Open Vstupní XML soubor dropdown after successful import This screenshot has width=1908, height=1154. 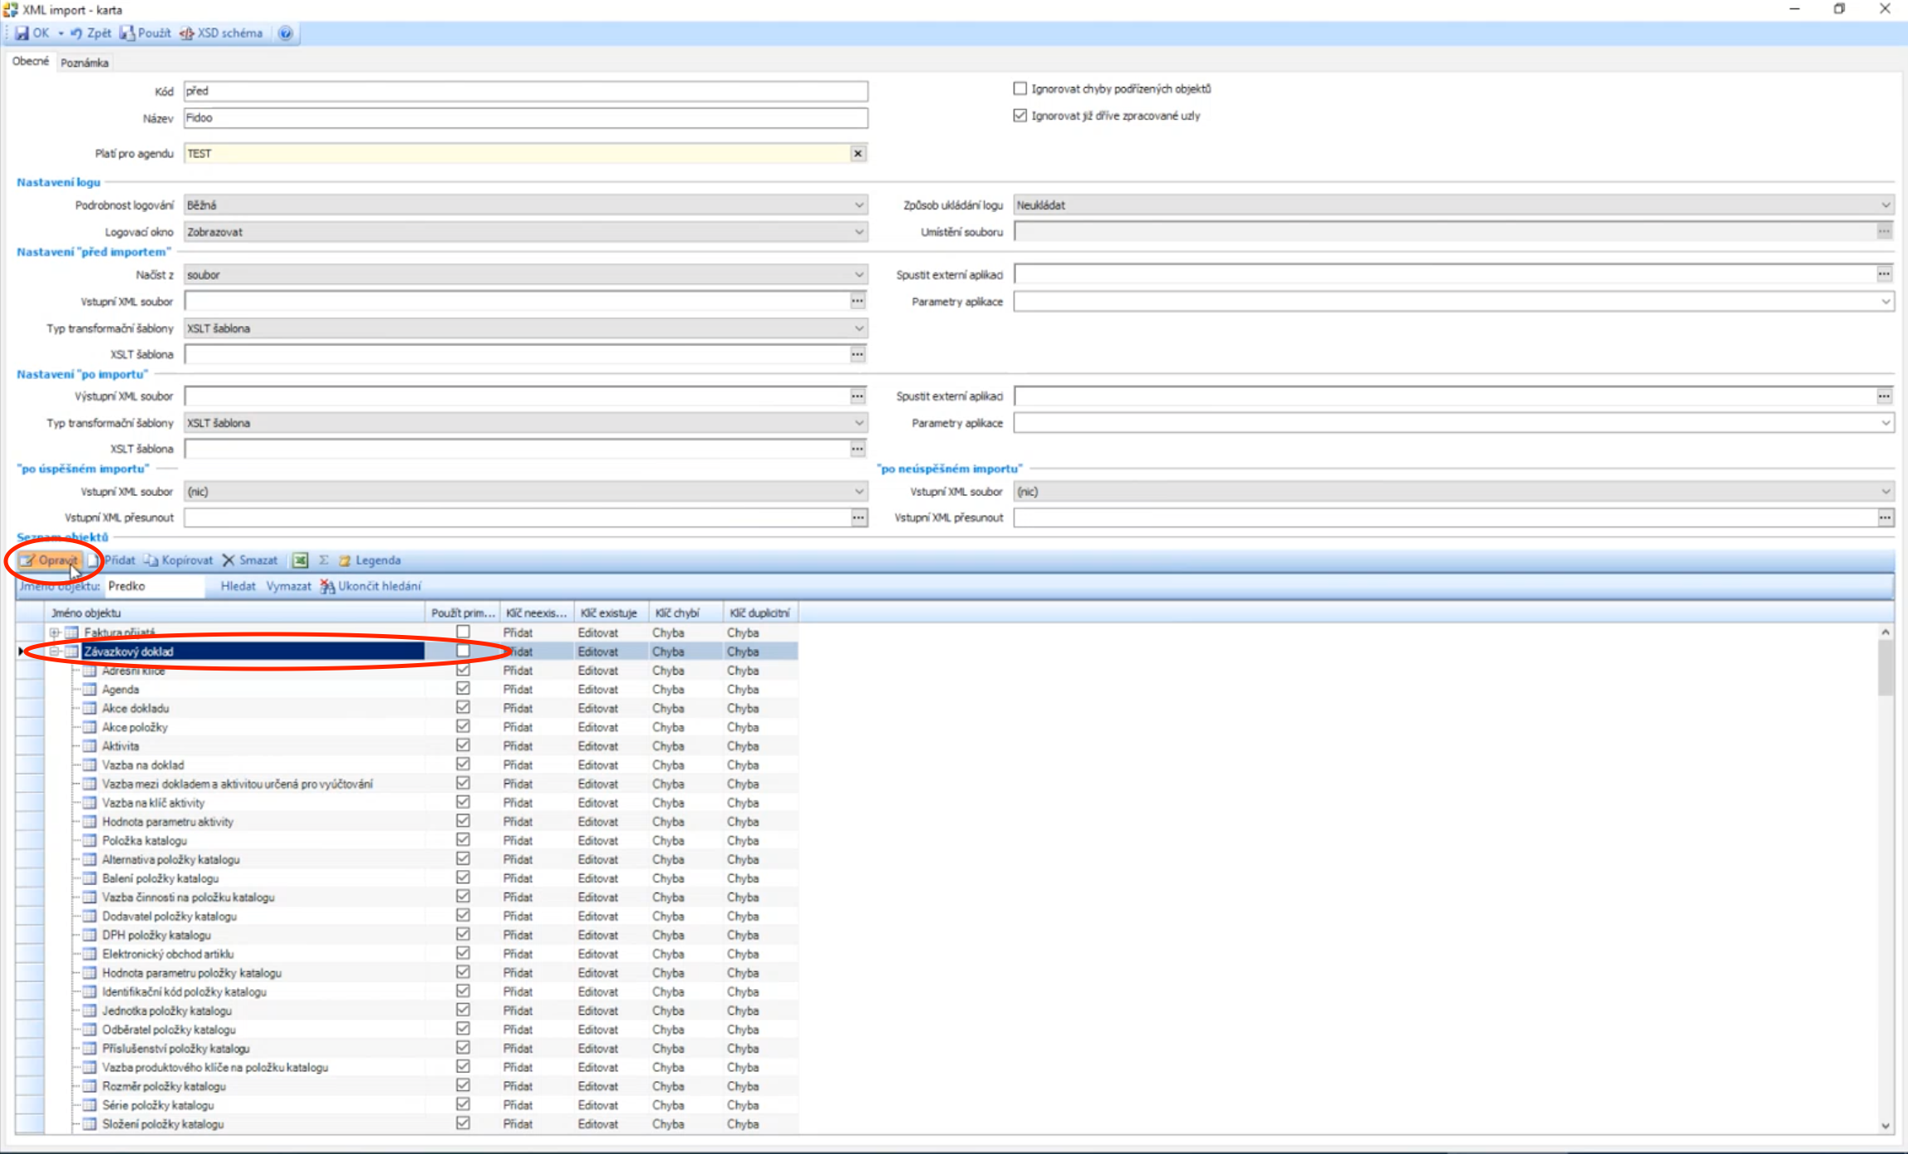(x=859, y=492)
